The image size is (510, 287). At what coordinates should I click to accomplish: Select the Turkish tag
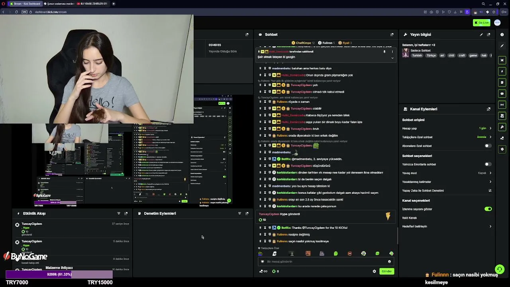[x=417, y=56]
